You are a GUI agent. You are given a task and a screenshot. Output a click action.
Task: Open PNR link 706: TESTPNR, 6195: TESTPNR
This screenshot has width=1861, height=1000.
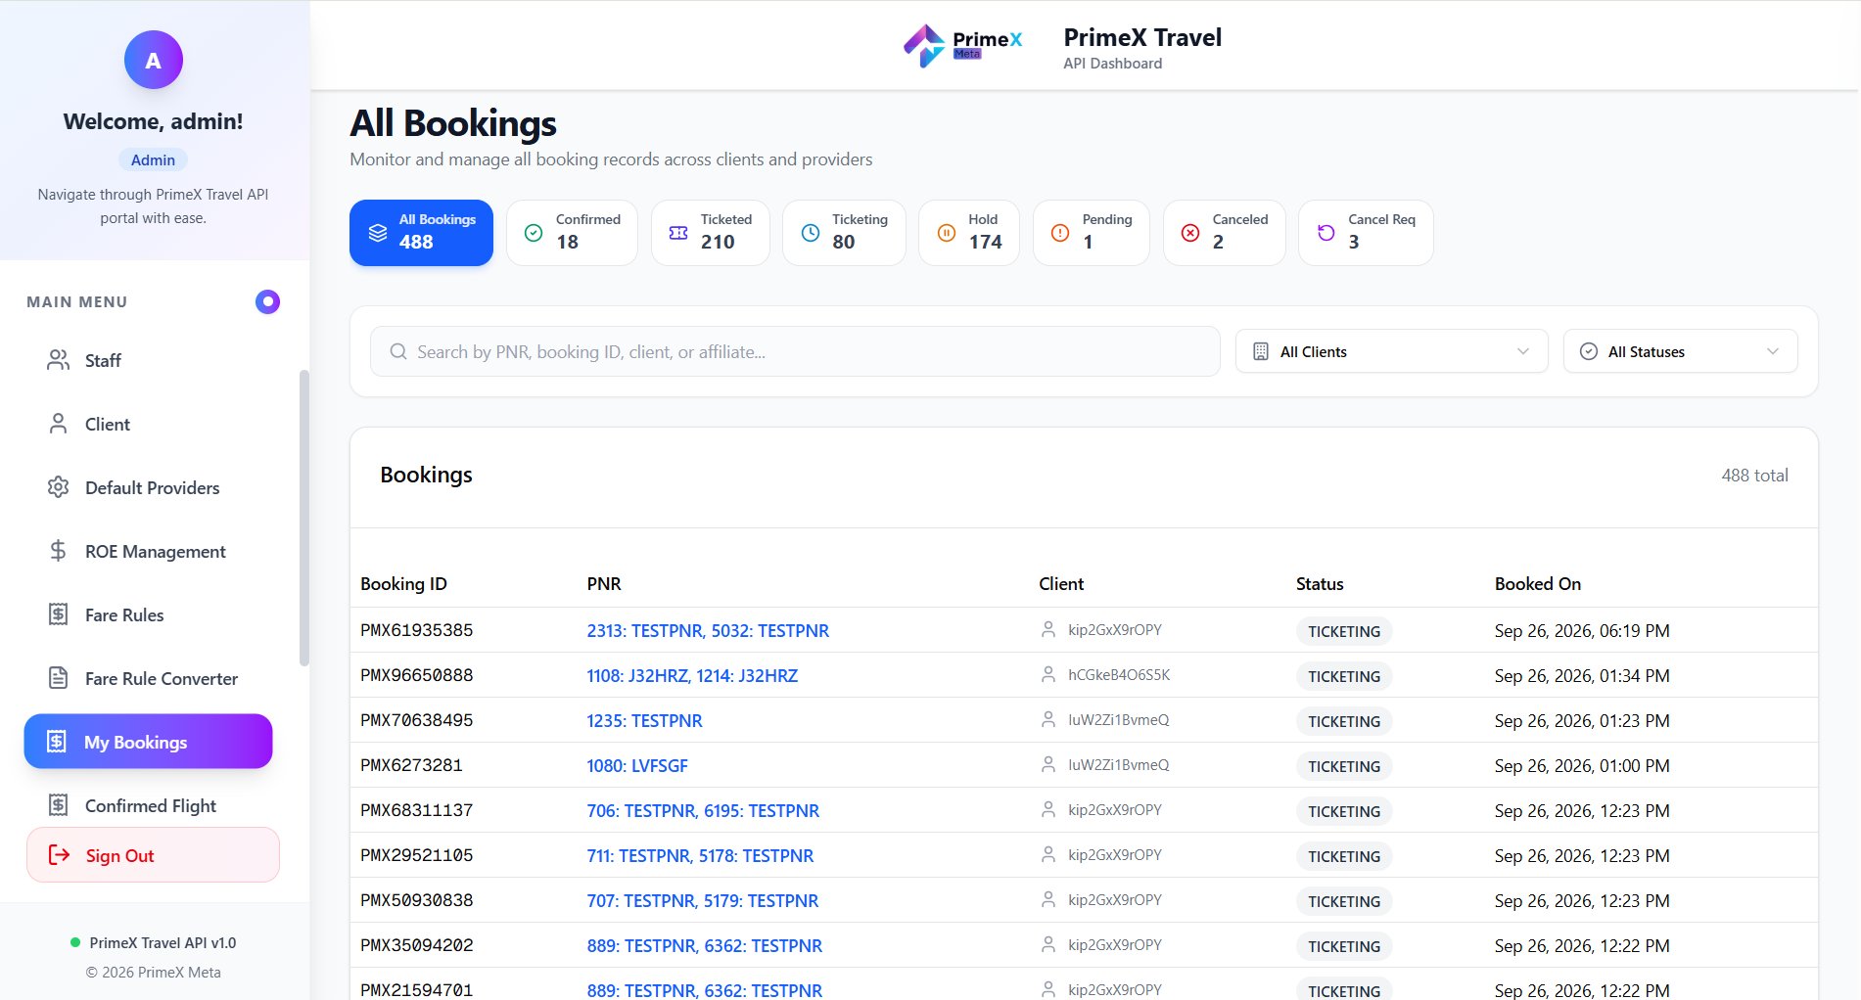tap(703, 811)
